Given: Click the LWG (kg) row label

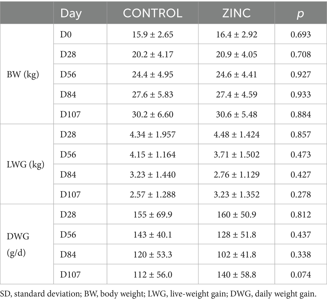Looking at the screenshot, I should 25,164.
